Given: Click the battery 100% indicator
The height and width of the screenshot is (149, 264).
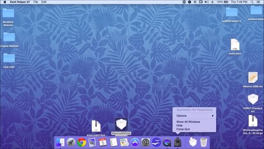Looking at the screenshot, I should pyautogui.click(x=222, y=2).
